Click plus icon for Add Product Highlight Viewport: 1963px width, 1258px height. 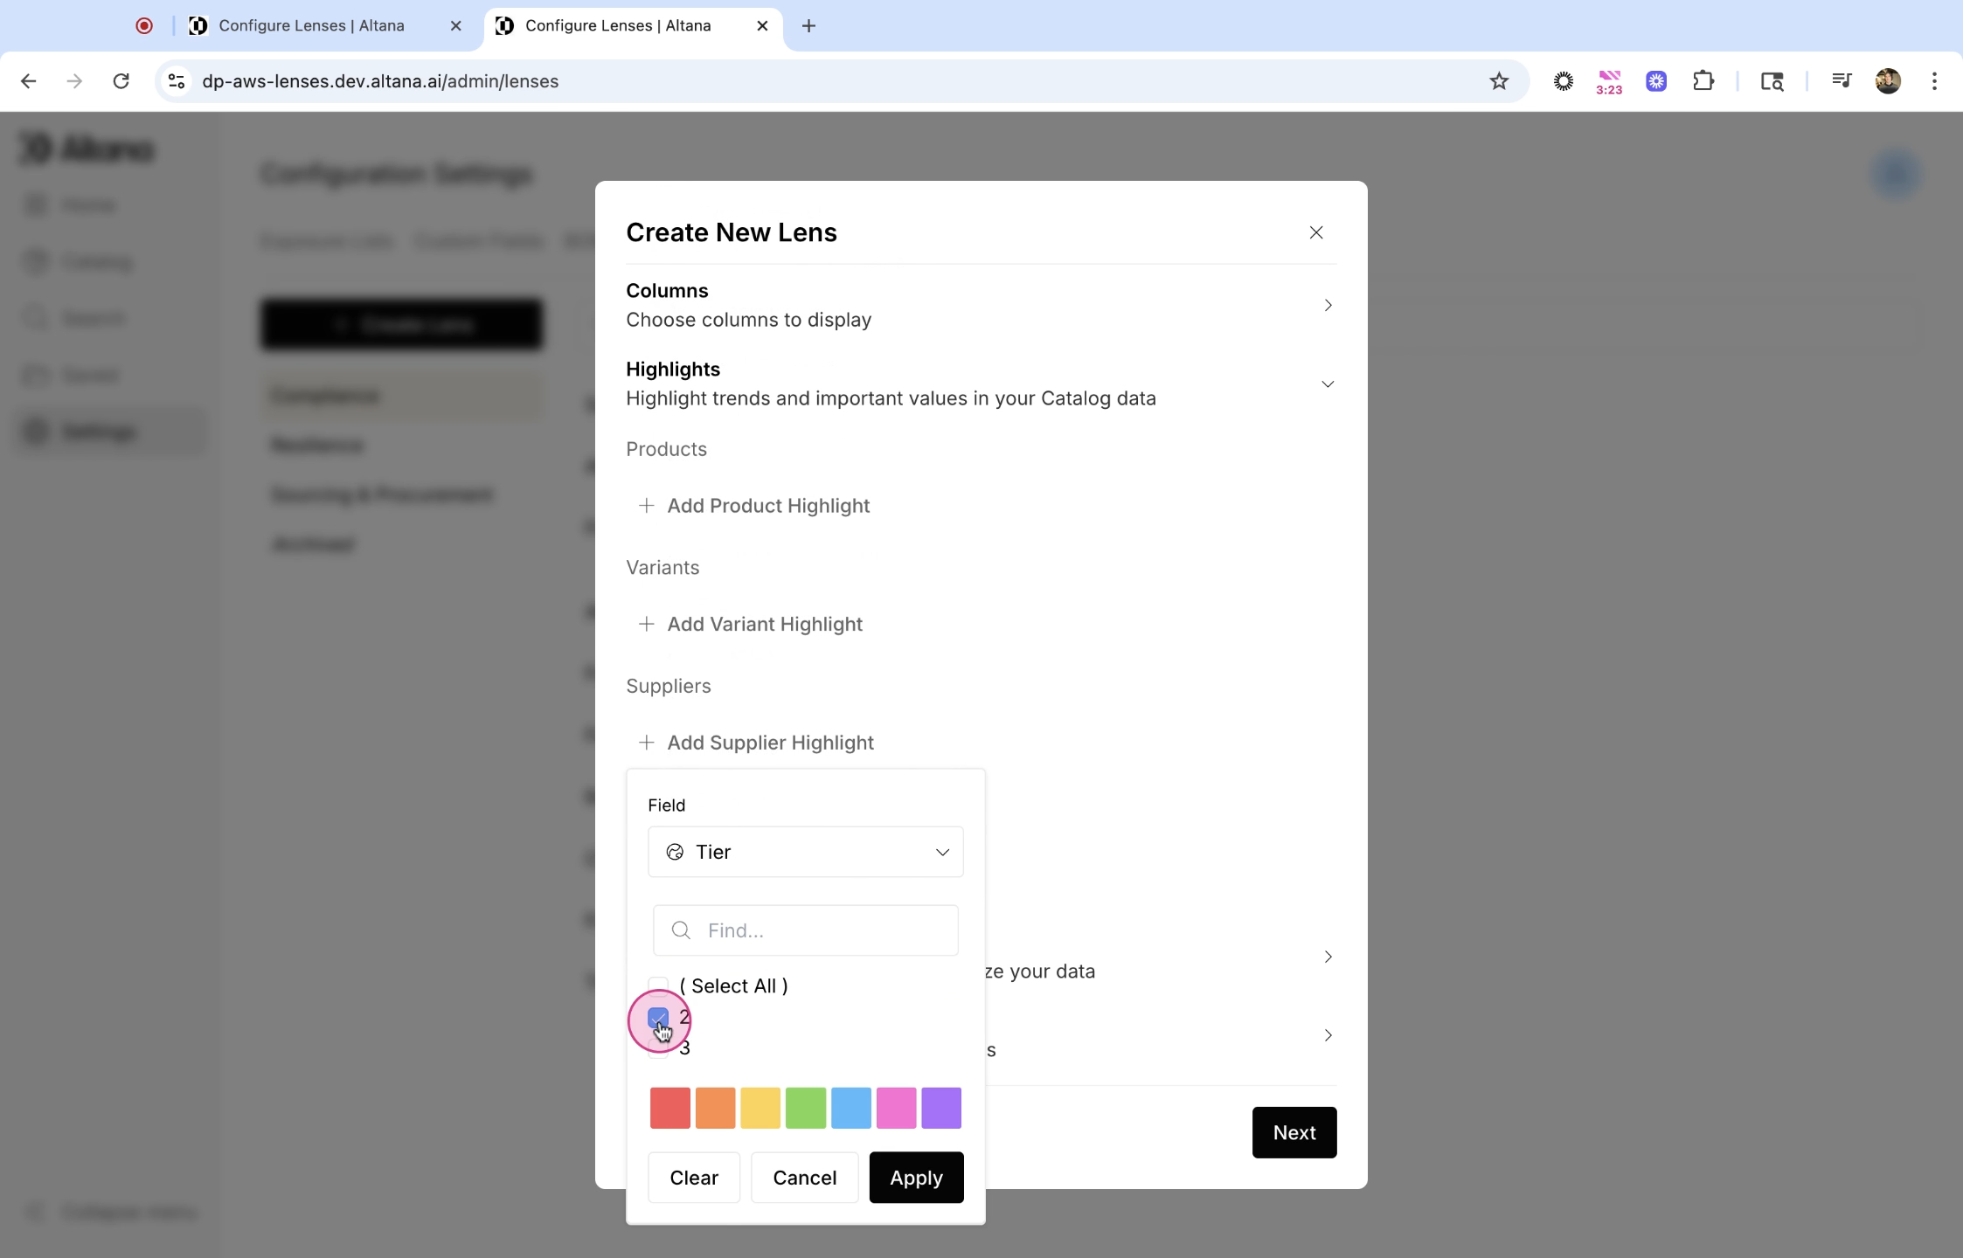tap(646, 506)
